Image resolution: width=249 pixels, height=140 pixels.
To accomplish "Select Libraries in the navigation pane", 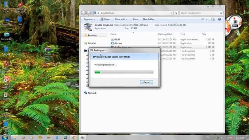I will click(x=92, y=43).
